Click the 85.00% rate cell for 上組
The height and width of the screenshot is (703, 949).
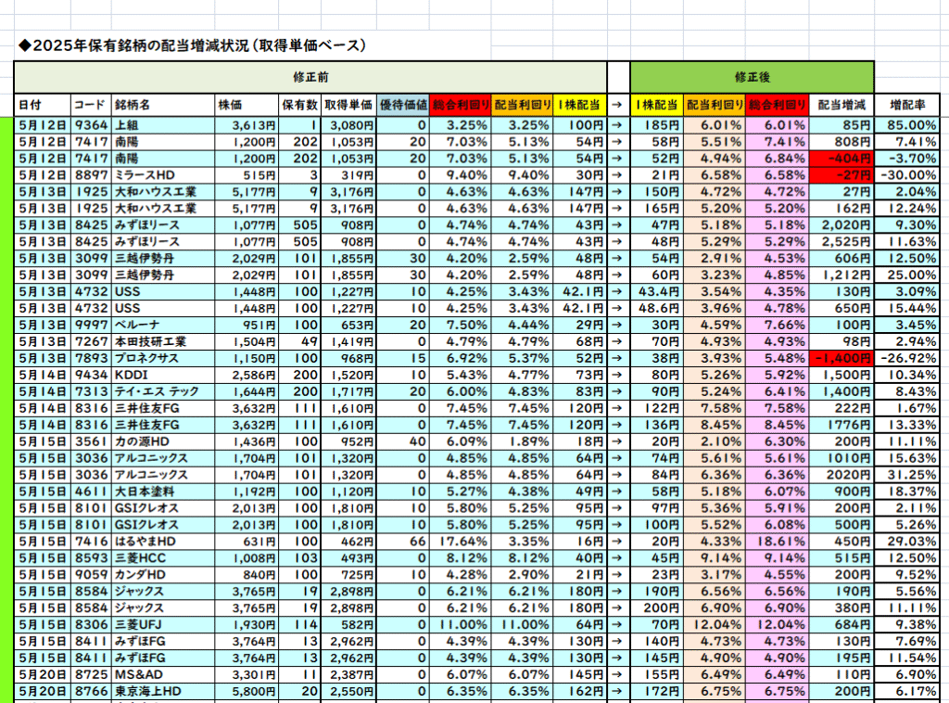[x=907, y=125]
